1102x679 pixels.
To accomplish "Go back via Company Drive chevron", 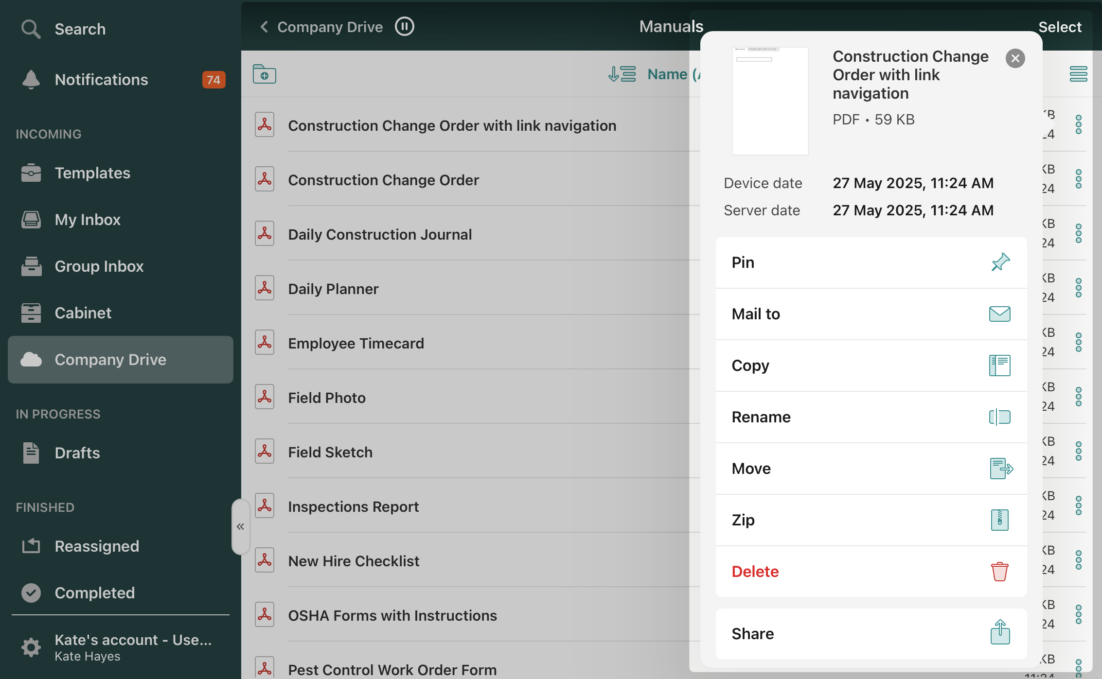I will pos(265,27).
